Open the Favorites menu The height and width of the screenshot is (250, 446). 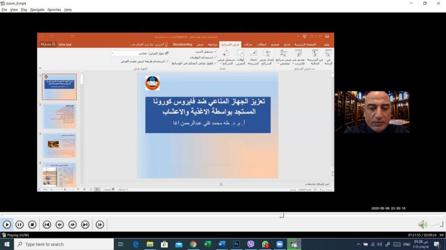(x=54, y=10)
